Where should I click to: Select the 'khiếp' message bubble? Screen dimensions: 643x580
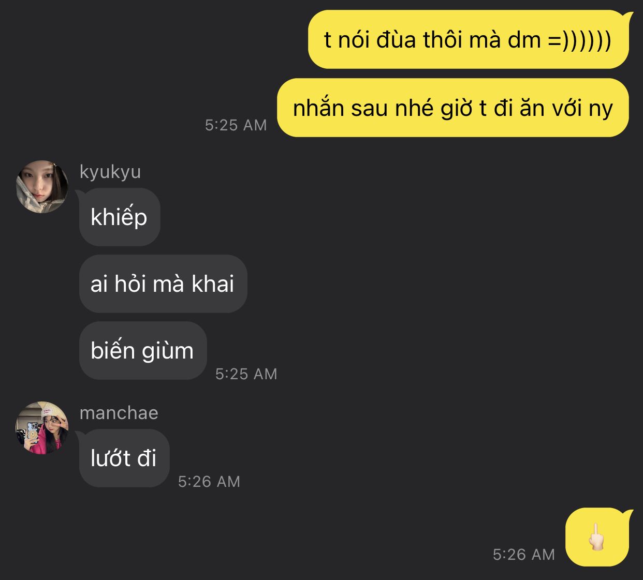[x=120, y=217]
